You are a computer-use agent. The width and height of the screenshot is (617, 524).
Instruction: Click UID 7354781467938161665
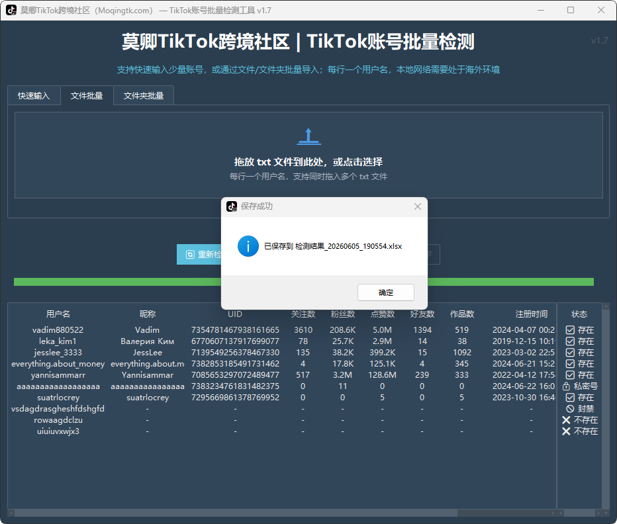[235, 329]
